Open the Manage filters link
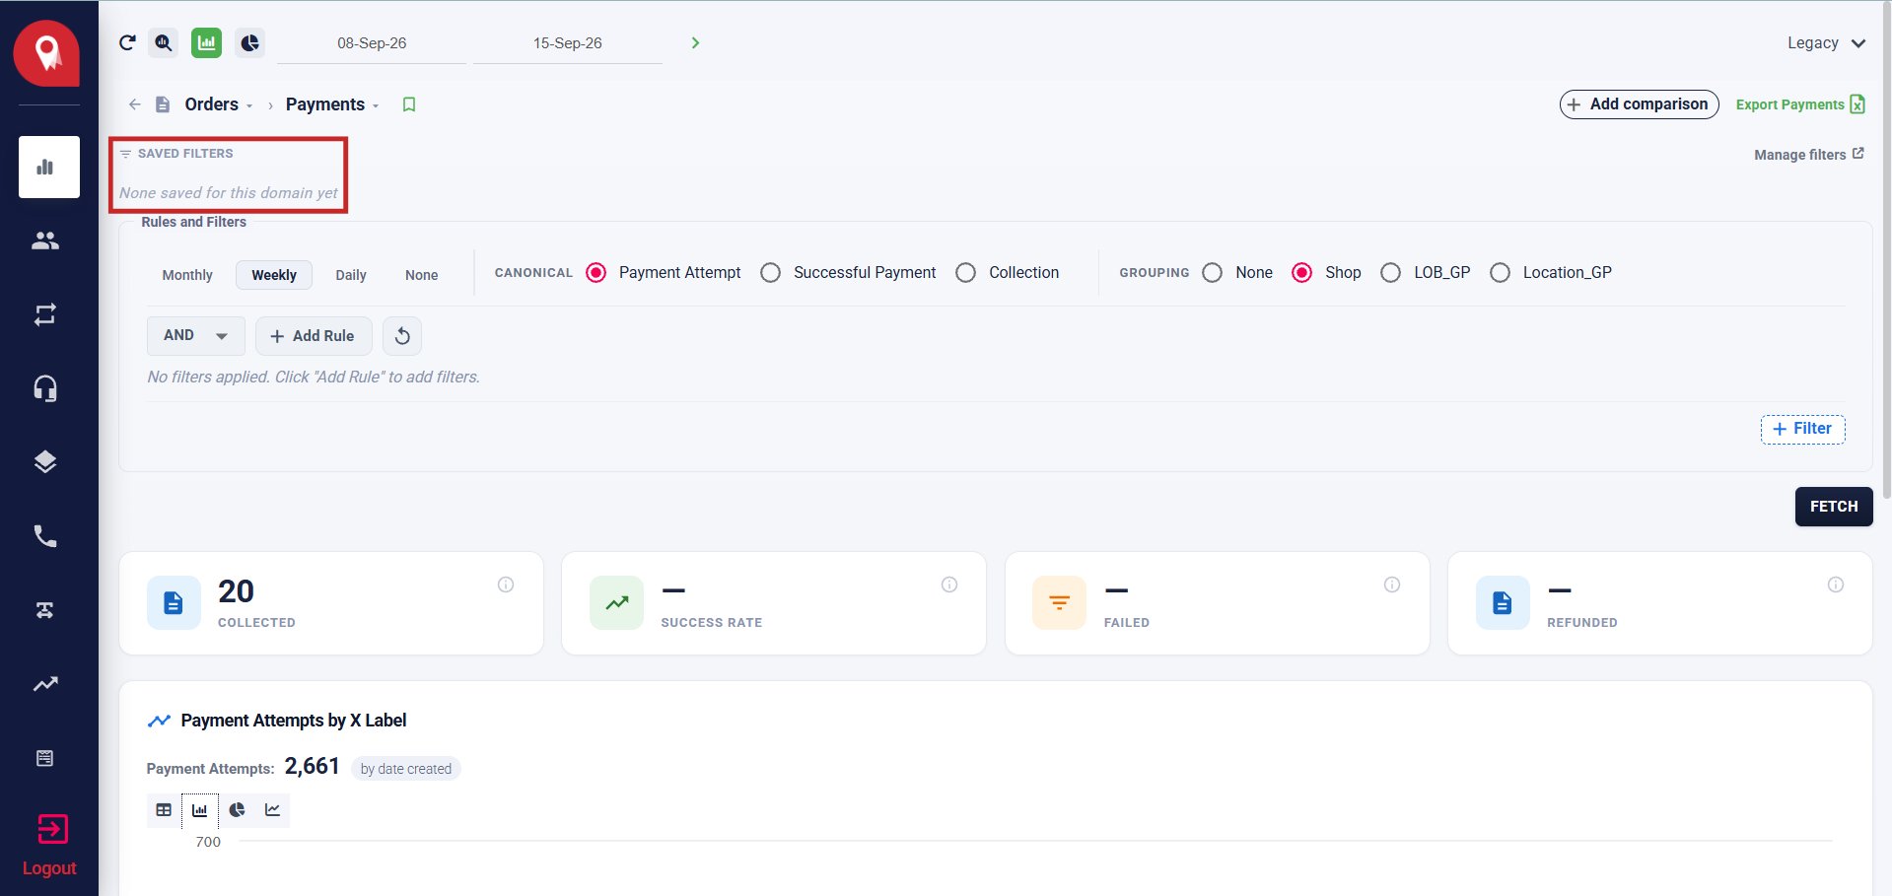 1809,155
